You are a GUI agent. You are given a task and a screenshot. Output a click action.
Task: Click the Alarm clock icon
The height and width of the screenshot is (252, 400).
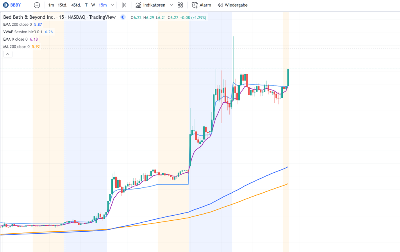[195, 5]
